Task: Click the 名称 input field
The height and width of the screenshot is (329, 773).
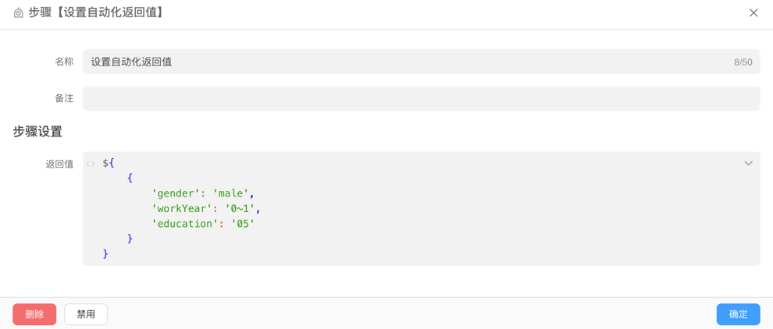Action: (x=406, y=62)
